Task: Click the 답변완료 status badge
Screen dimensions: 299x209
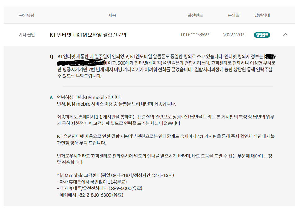Action: coord(262,35)
